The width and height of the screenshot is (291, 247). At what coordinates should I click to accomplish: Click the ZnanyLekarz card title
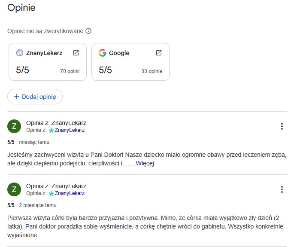click(44, 53)
